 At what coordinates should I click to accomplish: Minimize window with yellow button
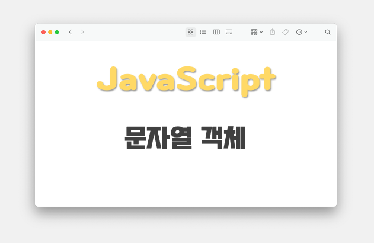click(x=50, y=32)
